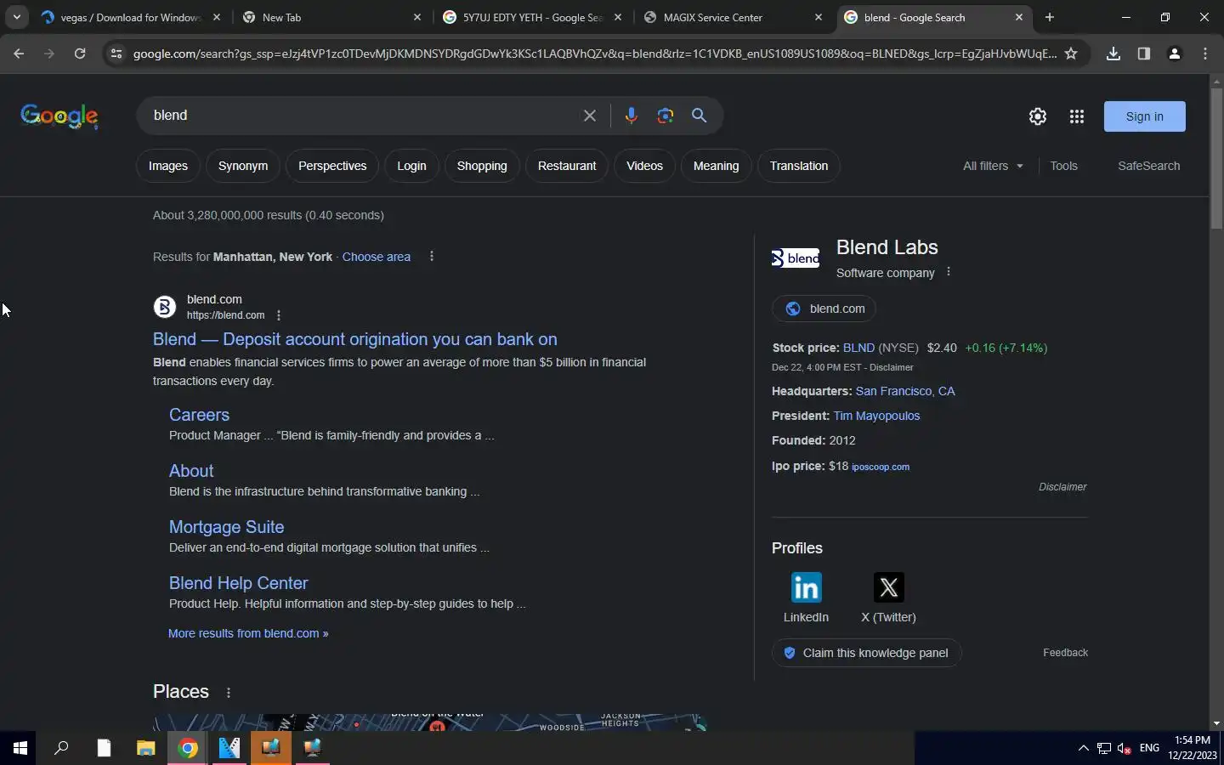
Task: Go back to previous page
Action: [x=19, y=54]
